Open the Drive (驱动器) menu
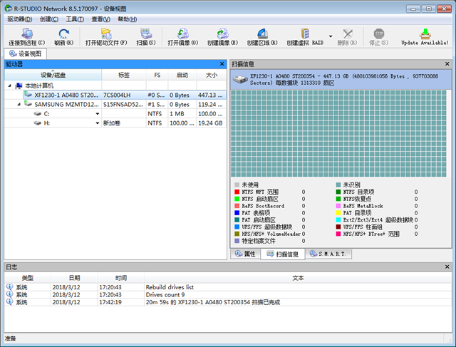456x347 pixels. click(20, 19)
